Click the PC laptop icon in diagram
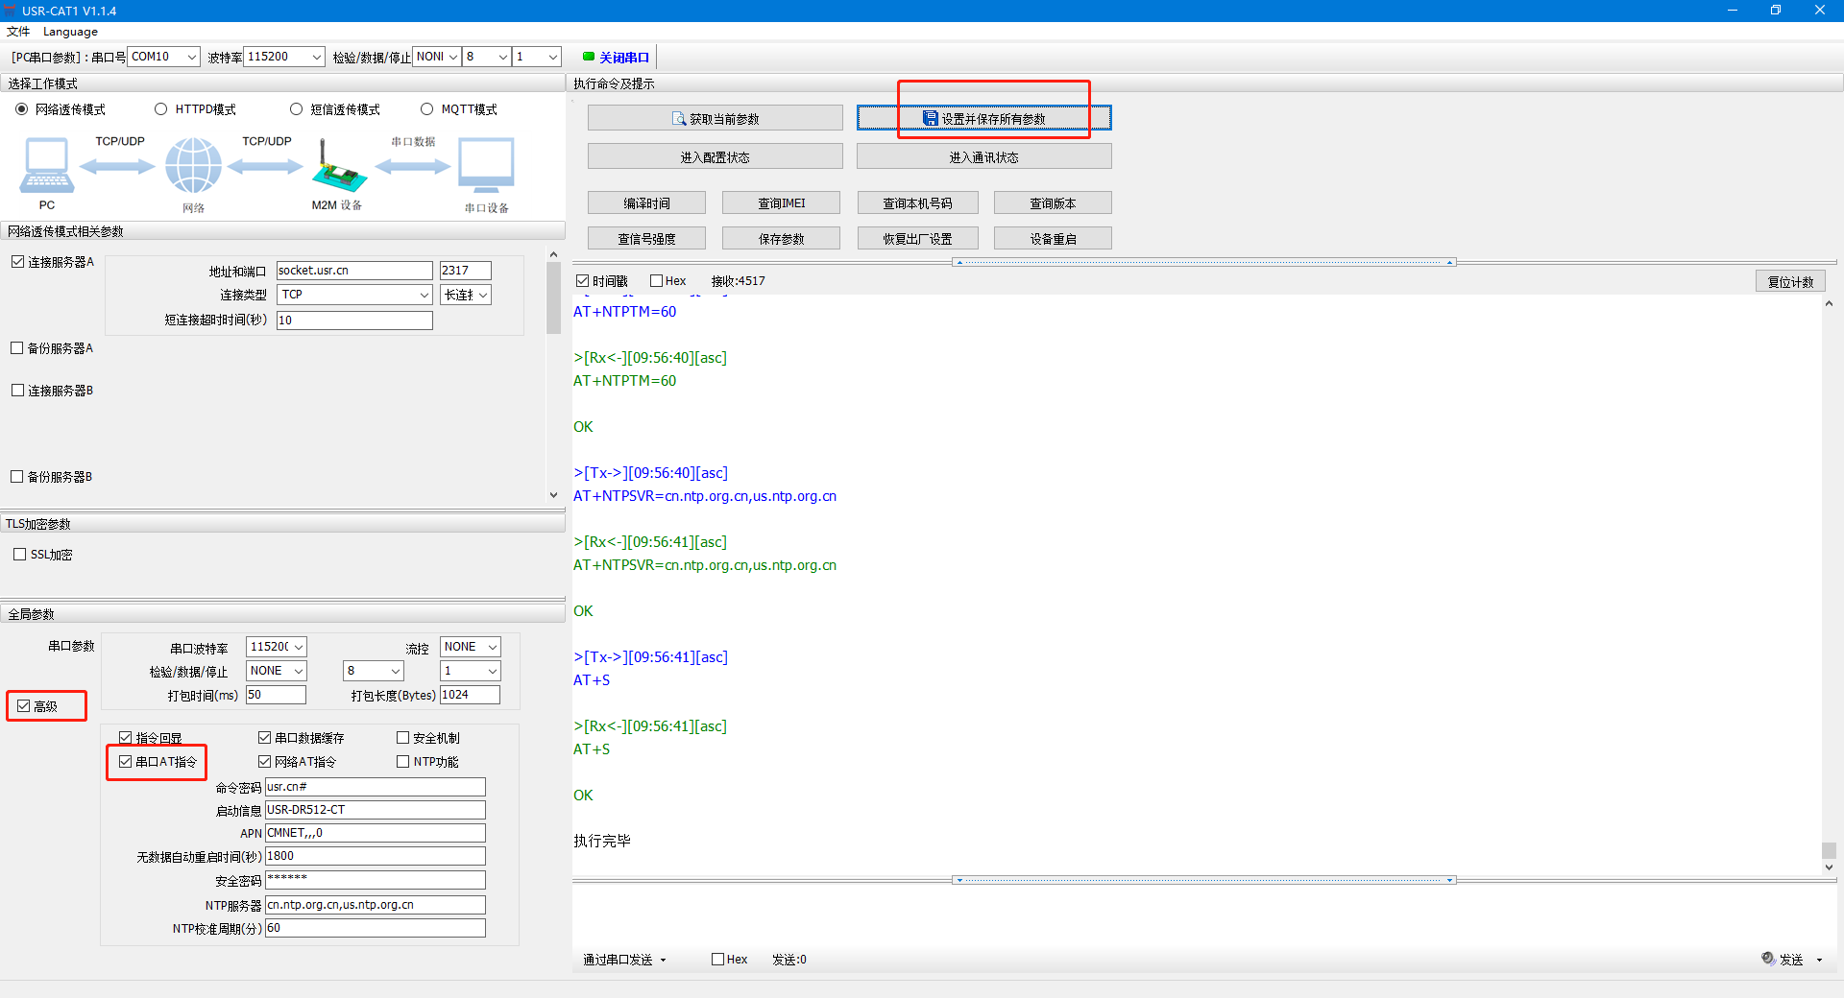Viewport: 1844px width, 998px height. 46,165
